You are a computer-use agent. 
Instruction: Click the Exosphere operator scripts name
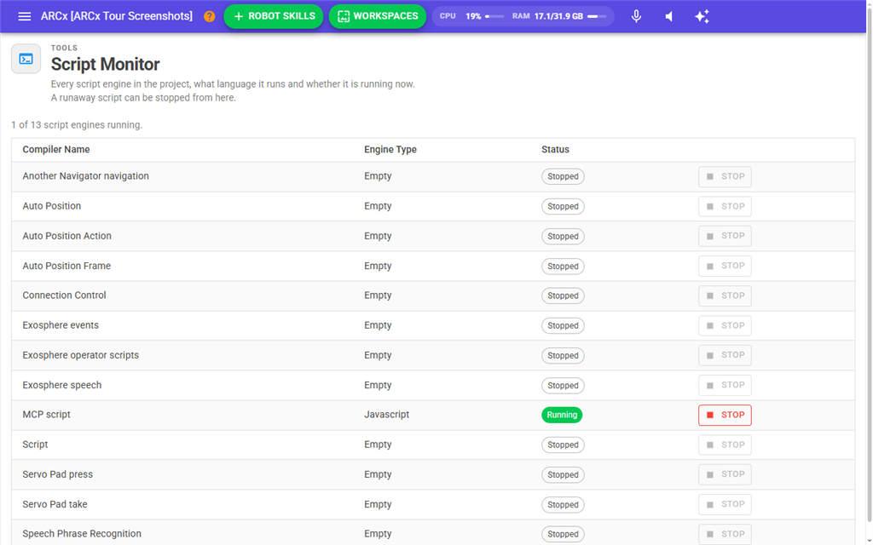coord(81,355)
